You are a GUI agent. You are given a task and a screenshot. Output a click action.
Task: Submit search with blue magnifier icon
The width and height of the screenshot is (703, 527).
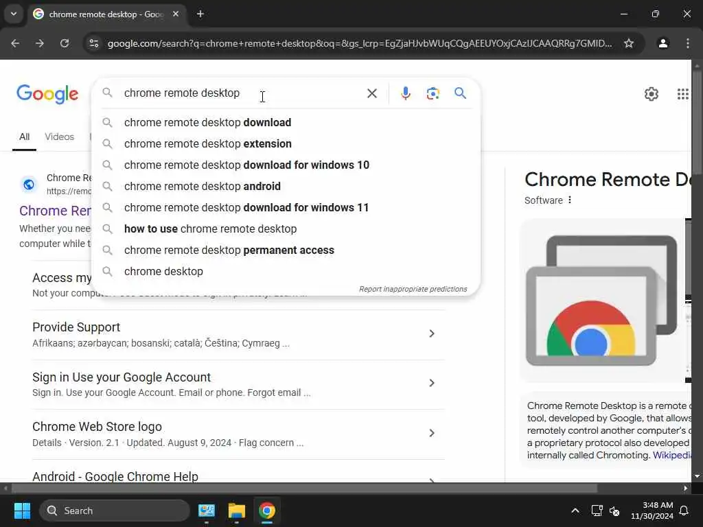point(460,93)
